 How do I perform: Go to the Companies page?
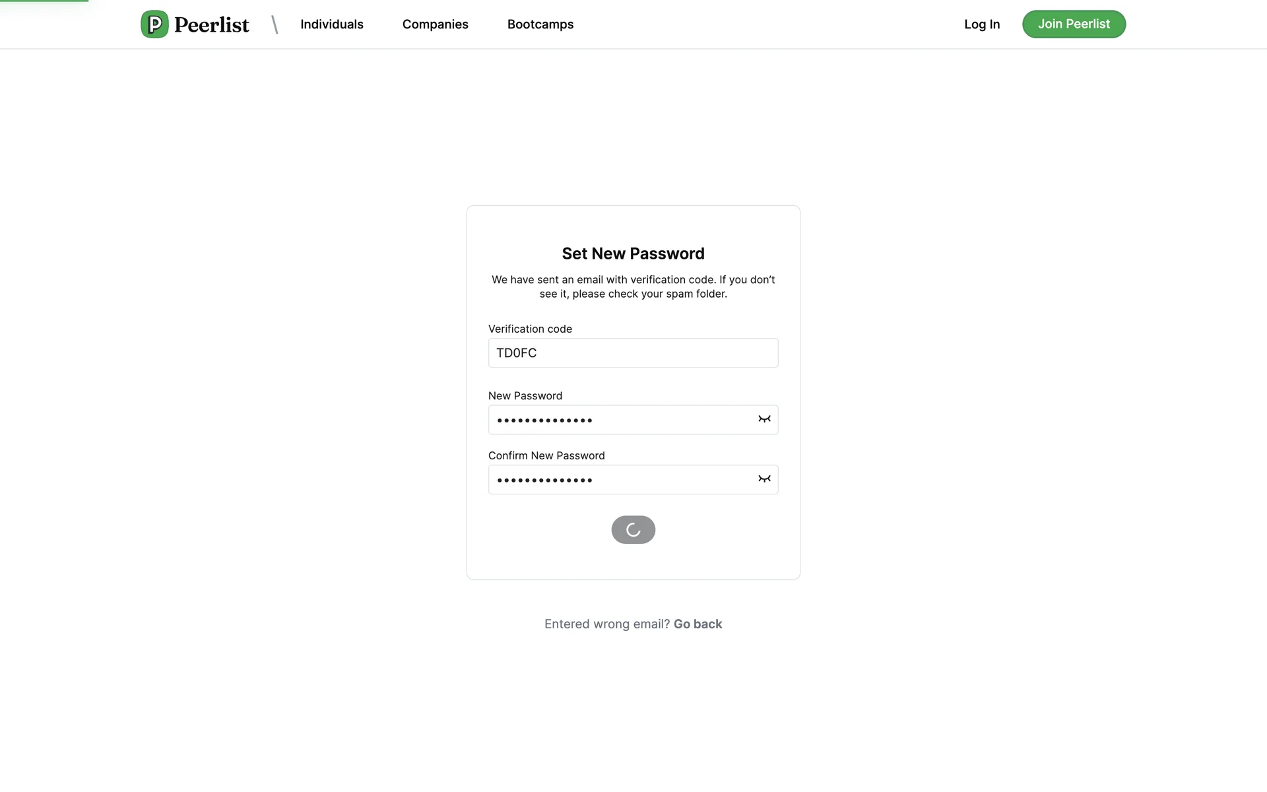click(435, 24)
